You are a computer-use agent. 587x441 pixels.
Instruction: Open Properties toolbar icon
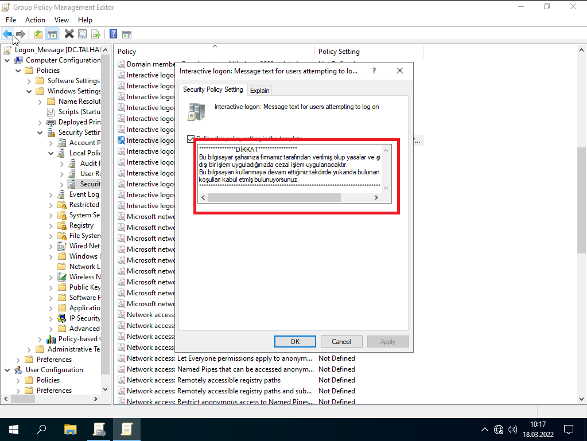point(83,34)
